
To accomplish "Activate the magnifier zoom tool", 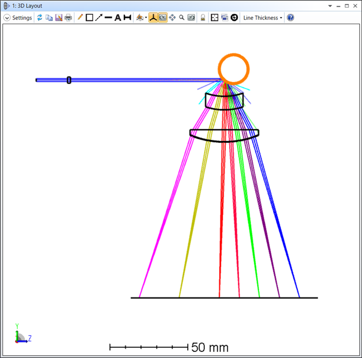I will 182,17.
